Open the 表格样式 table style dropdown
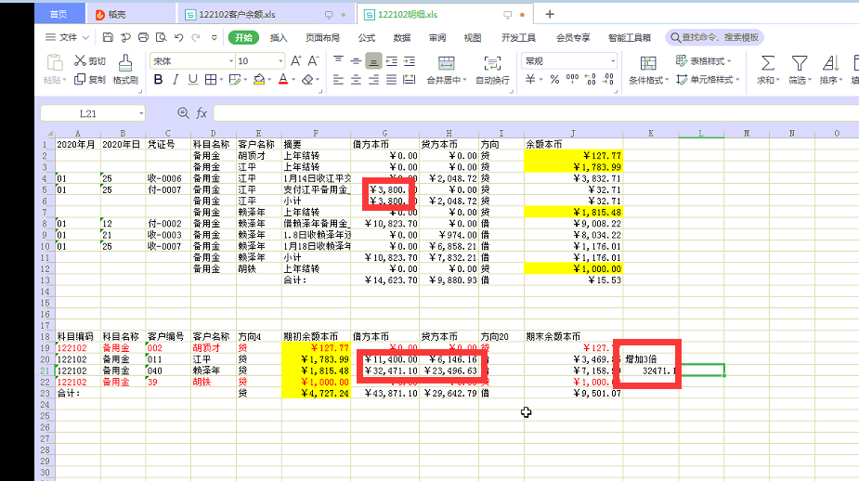Image resolution: width=859 pixels, height=481 pixels. tap(704, 60)
